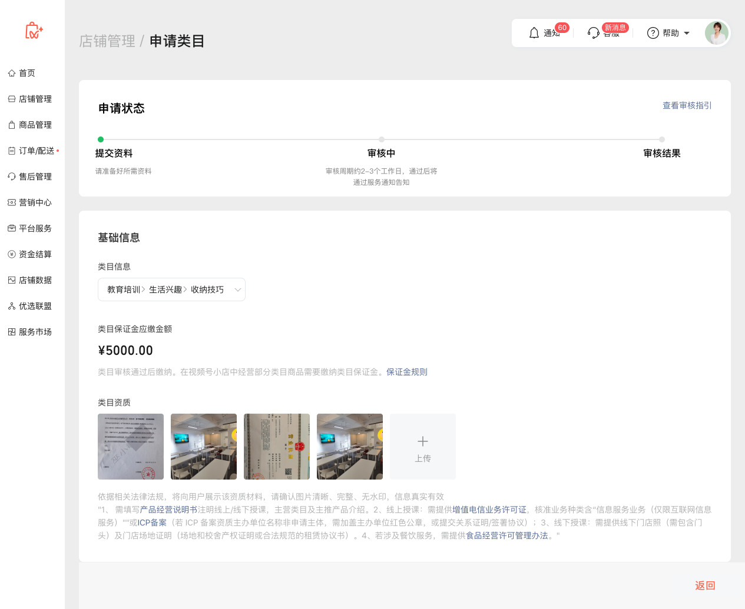
Task: Open 产品经营说明书 link
Action: 168,510
